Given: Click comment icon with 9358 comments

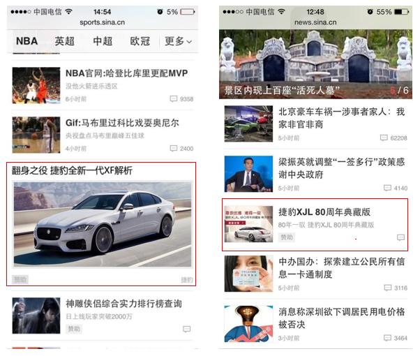Looking at the screenshot, I should [173, 98].
